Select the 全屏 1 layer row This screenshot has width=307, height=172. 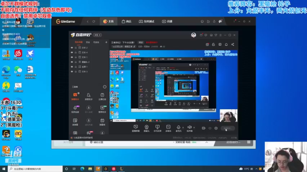tap(89, 67)
